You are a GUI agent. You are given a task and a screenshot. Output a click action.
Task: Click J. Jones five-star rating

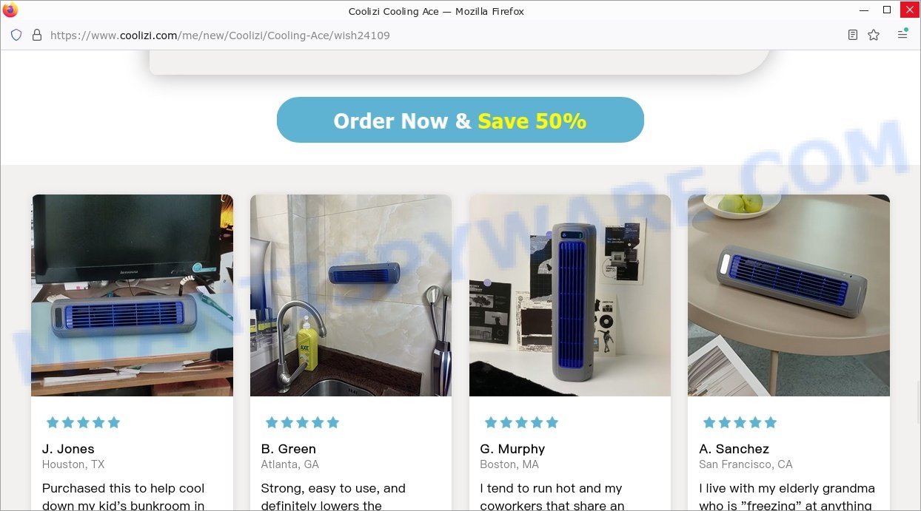coord(83,422)
